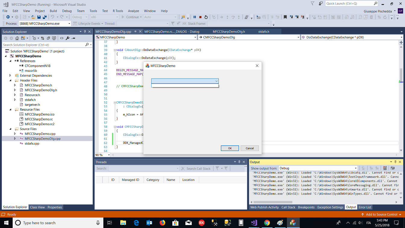This screenshot has width=405, height=228.
Task: Pause debugging with Break All icon
Action: (195, 17)
